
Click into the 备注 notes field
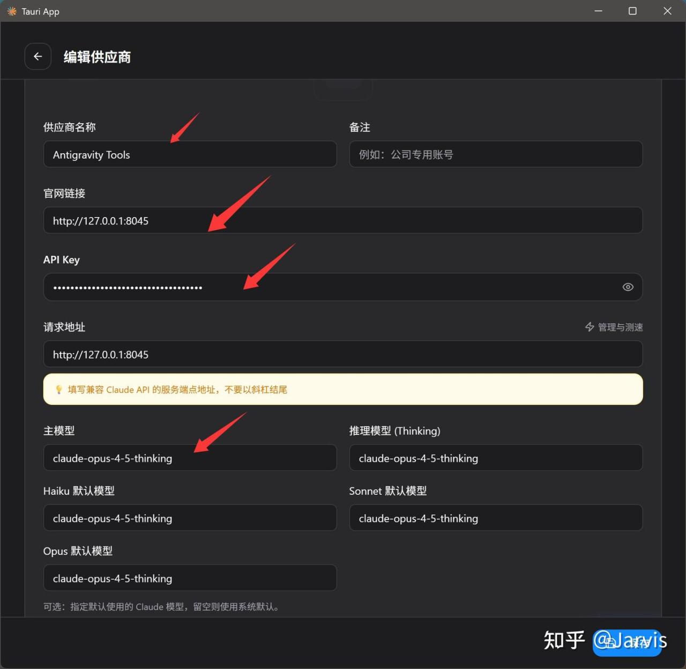click(496, 155)
